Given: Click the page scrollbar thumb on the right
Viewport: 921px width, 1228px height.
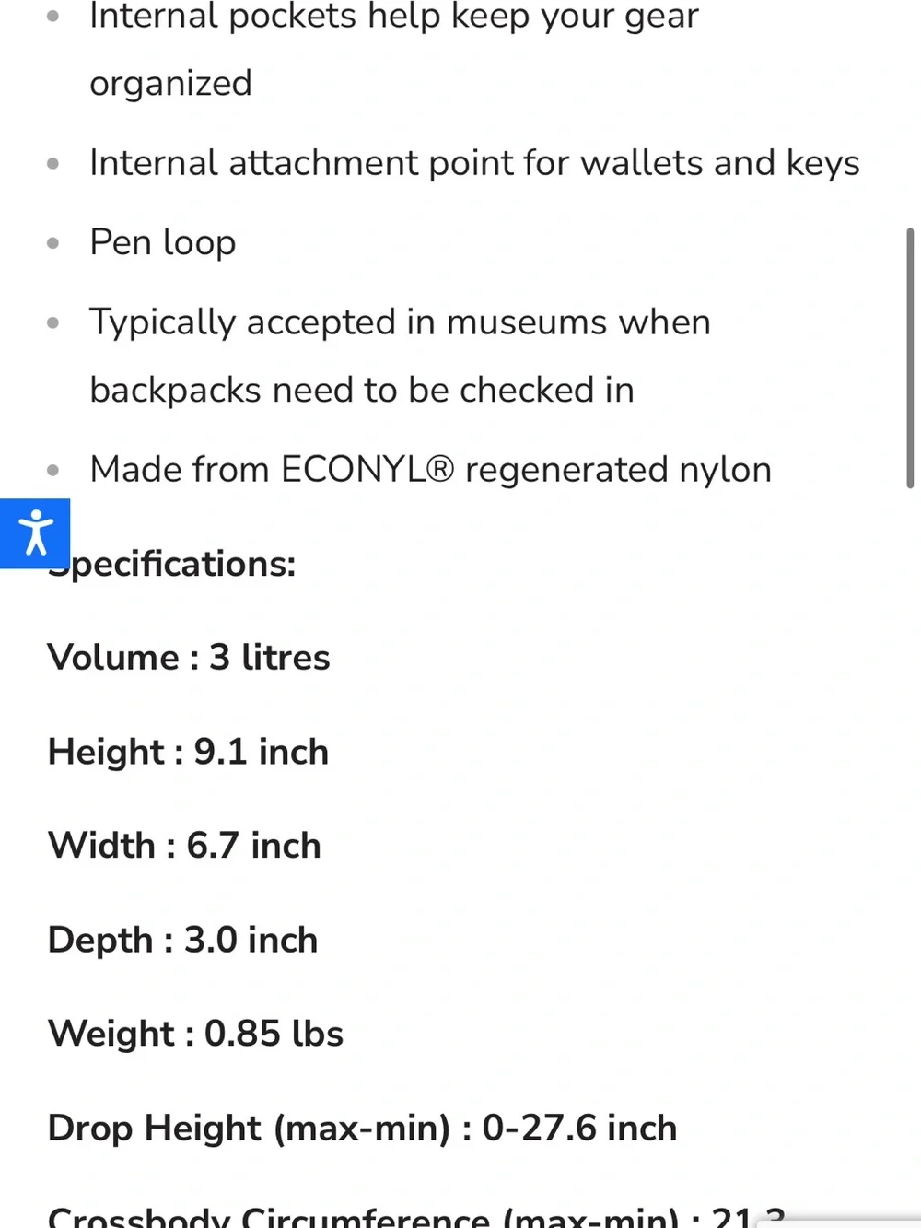Looking at the screenshot, I should pos(910,357).
